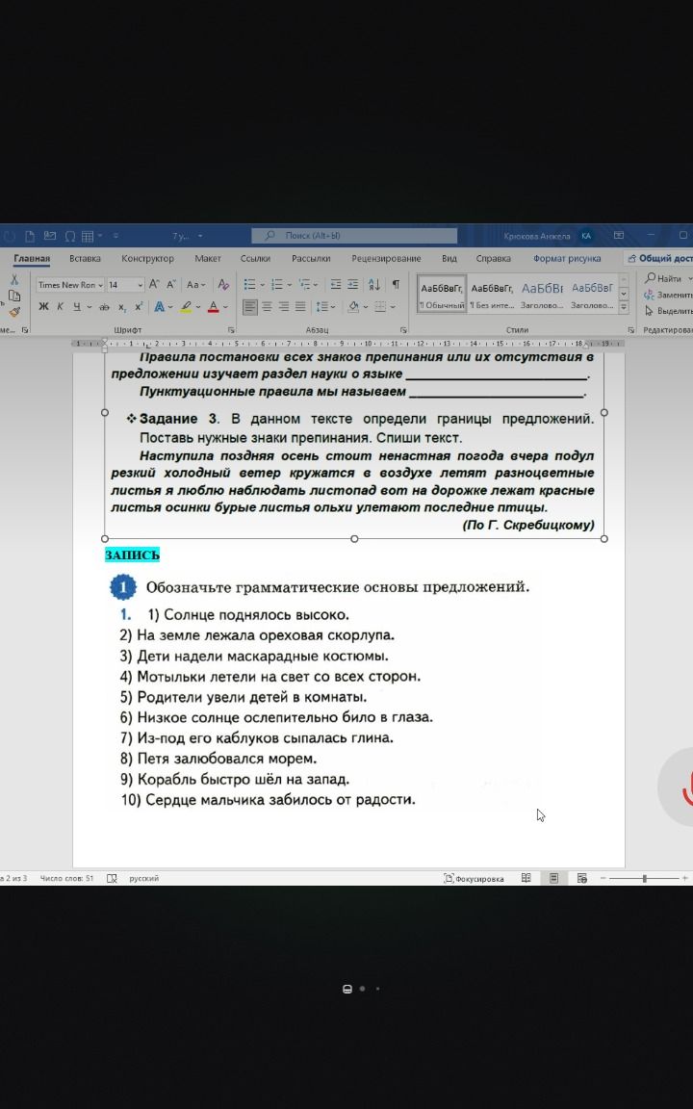Open read mode view in status bar
The height and width of the screenshot is (1109, 693).
point(526,878)
